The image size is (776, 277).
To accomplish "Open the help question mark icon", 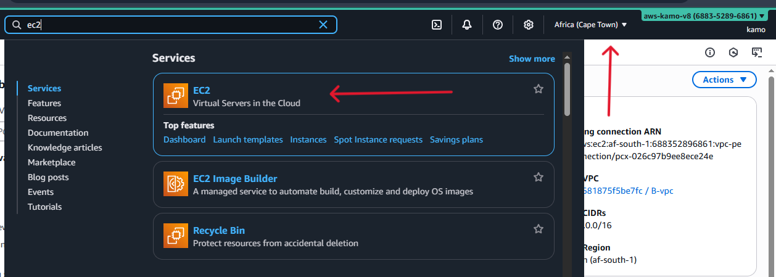I will [498, 25].
